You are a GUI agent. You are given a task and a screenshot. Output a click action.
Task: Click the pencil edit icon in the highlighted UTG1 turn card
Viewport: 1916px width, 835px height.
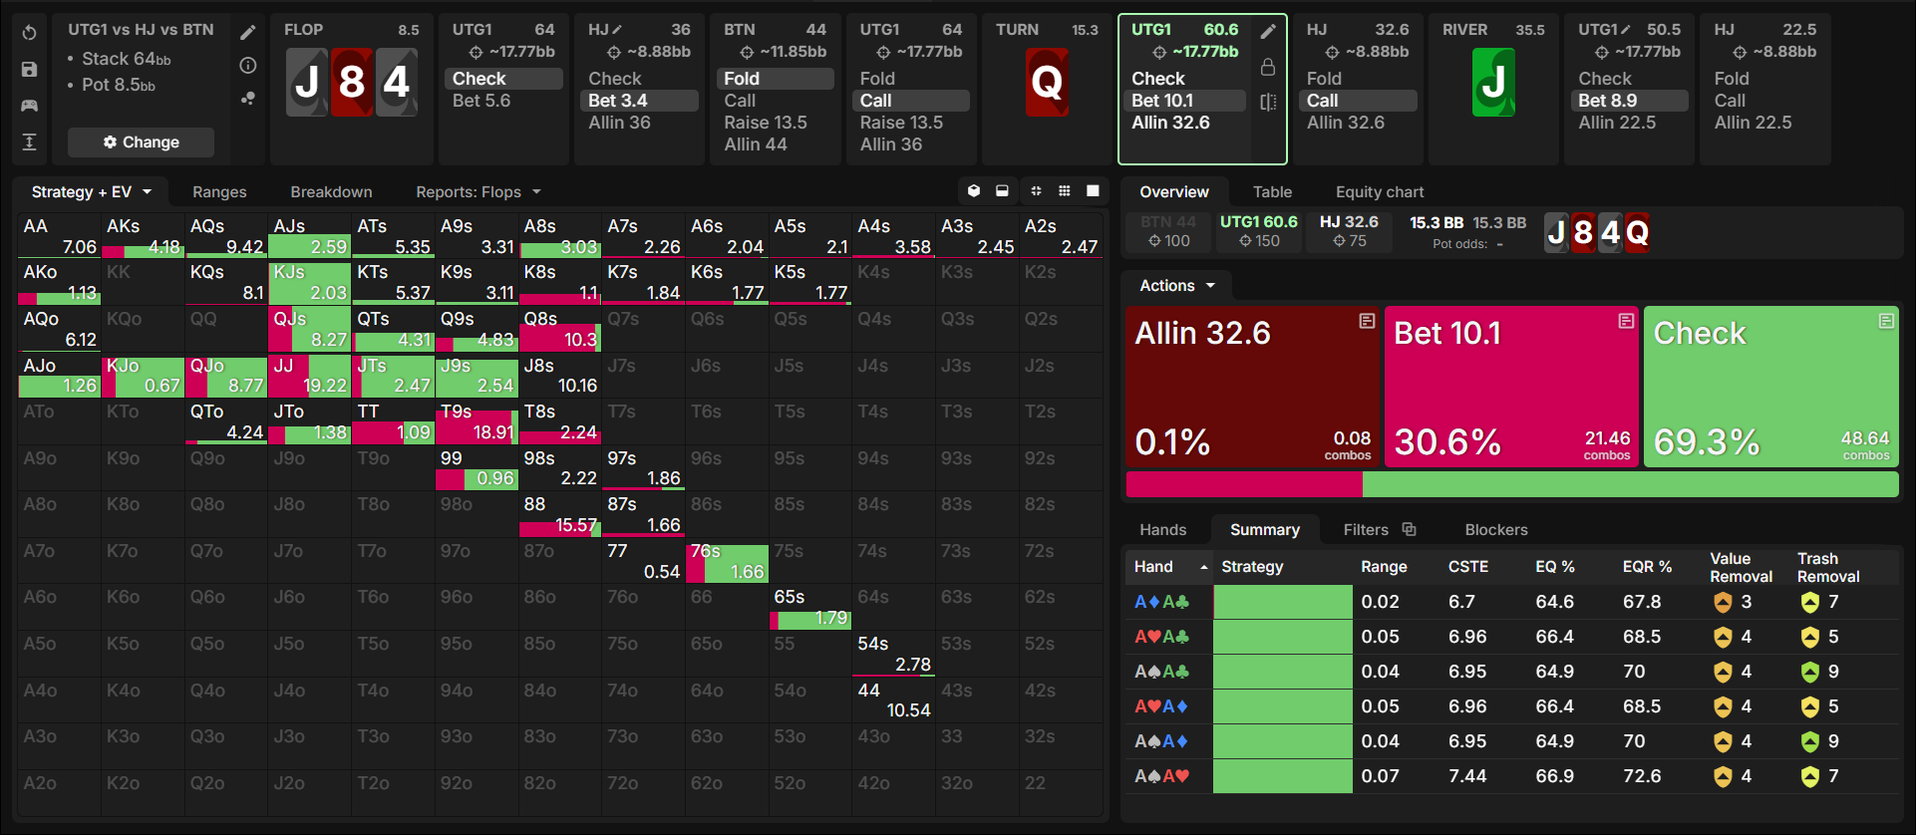(1268, 32)
